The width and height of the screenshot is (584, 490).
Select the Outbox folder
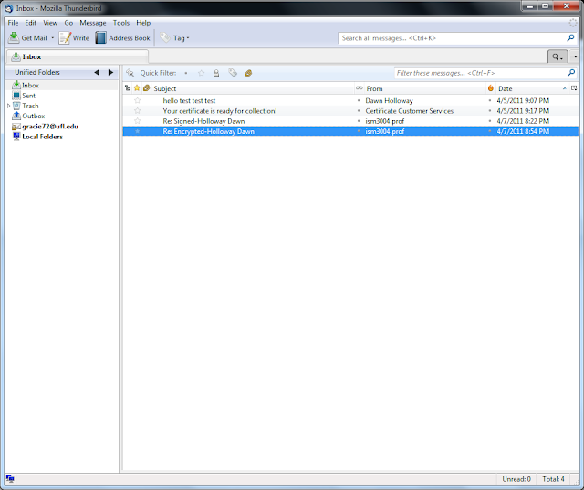[x=33, y=116]
